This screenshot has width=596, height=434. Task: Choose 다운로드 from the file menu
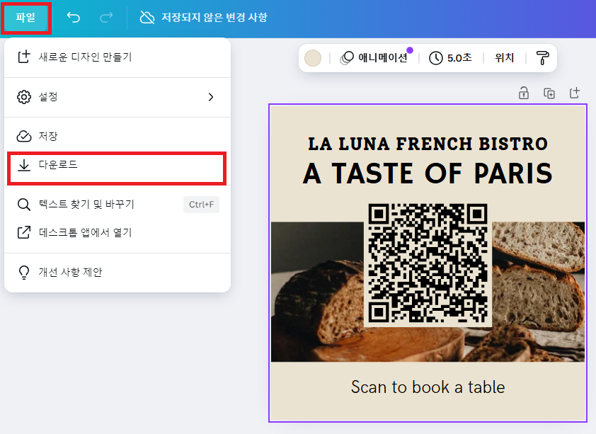point(117,165)
